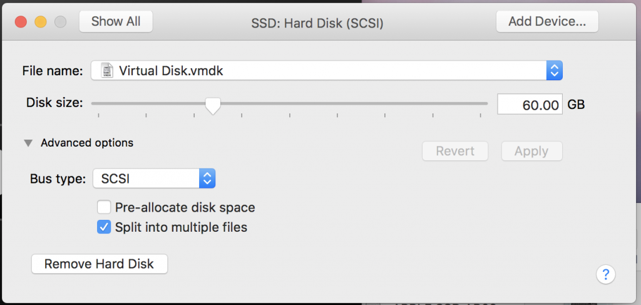Enable Pre-allocate disk space checkbox

pos(104,207)
